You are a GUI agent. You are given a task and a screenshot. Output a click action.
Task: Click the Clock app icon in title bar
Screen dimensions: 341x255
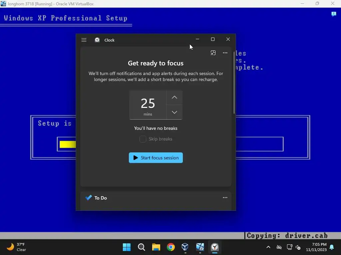click(x=97, y=40)
